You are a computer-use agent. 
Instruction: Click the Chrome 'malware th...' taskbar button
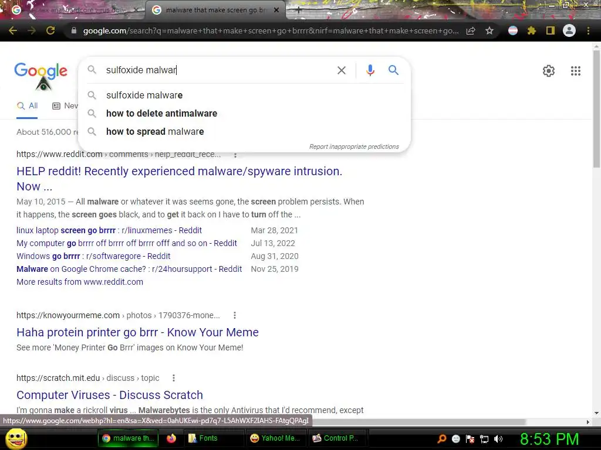[128, 438]
